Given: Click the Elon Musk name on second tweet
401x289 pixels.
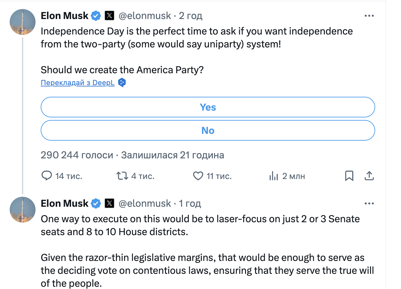Looking at the screenshot, I should click(65, 203).
